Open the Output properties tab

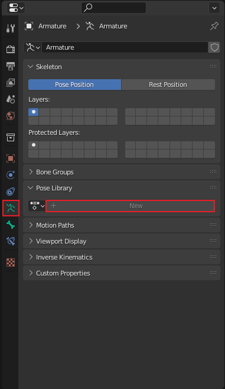[x=11, y=66]
